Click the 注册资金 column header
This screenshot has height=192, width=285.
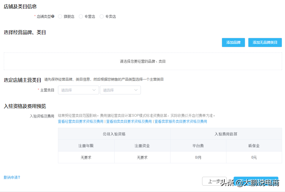tap(142, 146)
